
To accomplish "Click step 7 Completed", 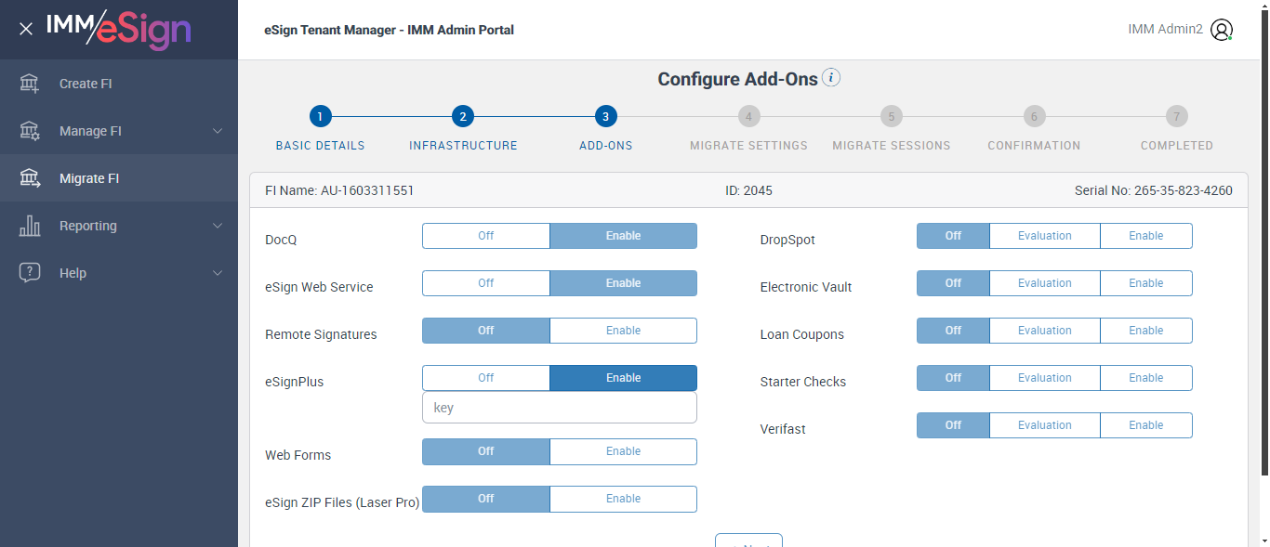I will [1176, 117].
